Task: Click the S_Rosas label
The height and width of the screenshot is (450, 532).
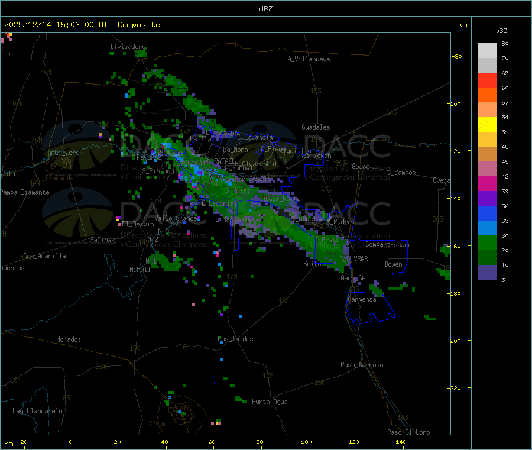Action: pos(238,190)
